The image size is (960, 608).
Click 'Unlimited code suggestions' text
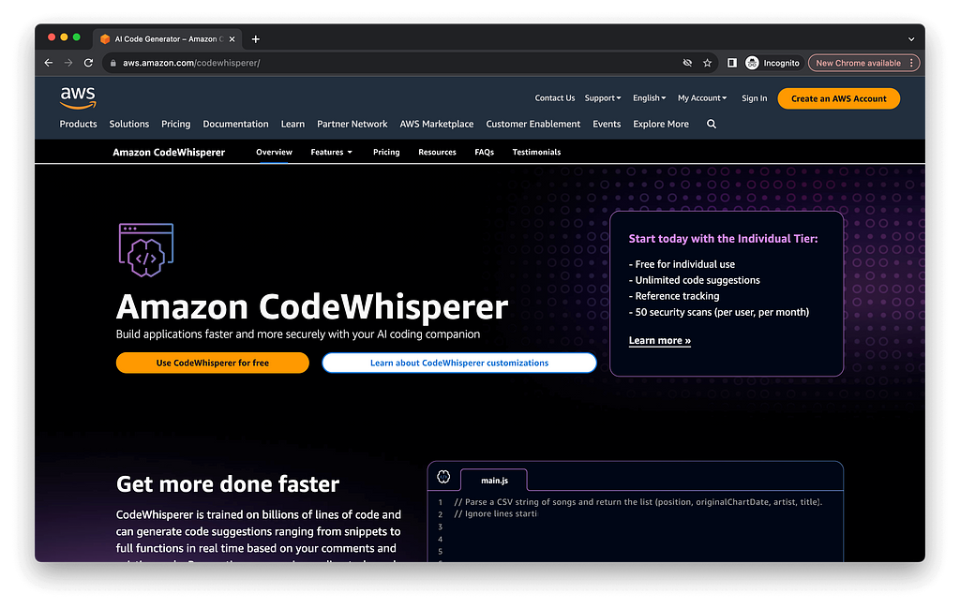tap(695, 280)
